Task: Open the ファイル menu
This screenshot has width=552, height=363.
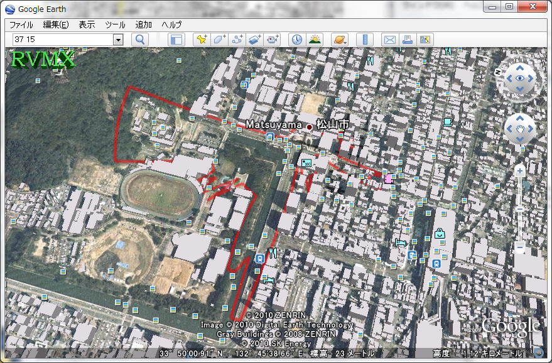Action: point(21,24)
